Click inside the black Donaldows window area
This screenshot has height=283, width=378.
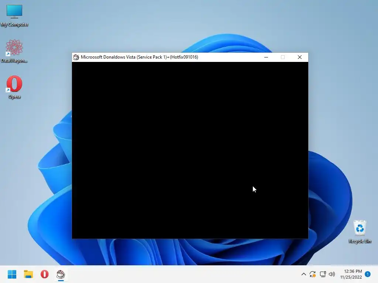pyautogui.click(x=190, y=150)
